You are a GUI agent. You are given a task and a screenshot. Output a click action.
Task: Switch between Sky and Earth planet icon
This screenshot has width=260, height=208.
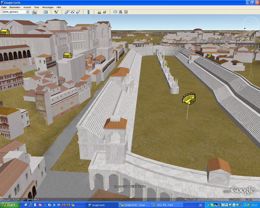tap(105, 12)
